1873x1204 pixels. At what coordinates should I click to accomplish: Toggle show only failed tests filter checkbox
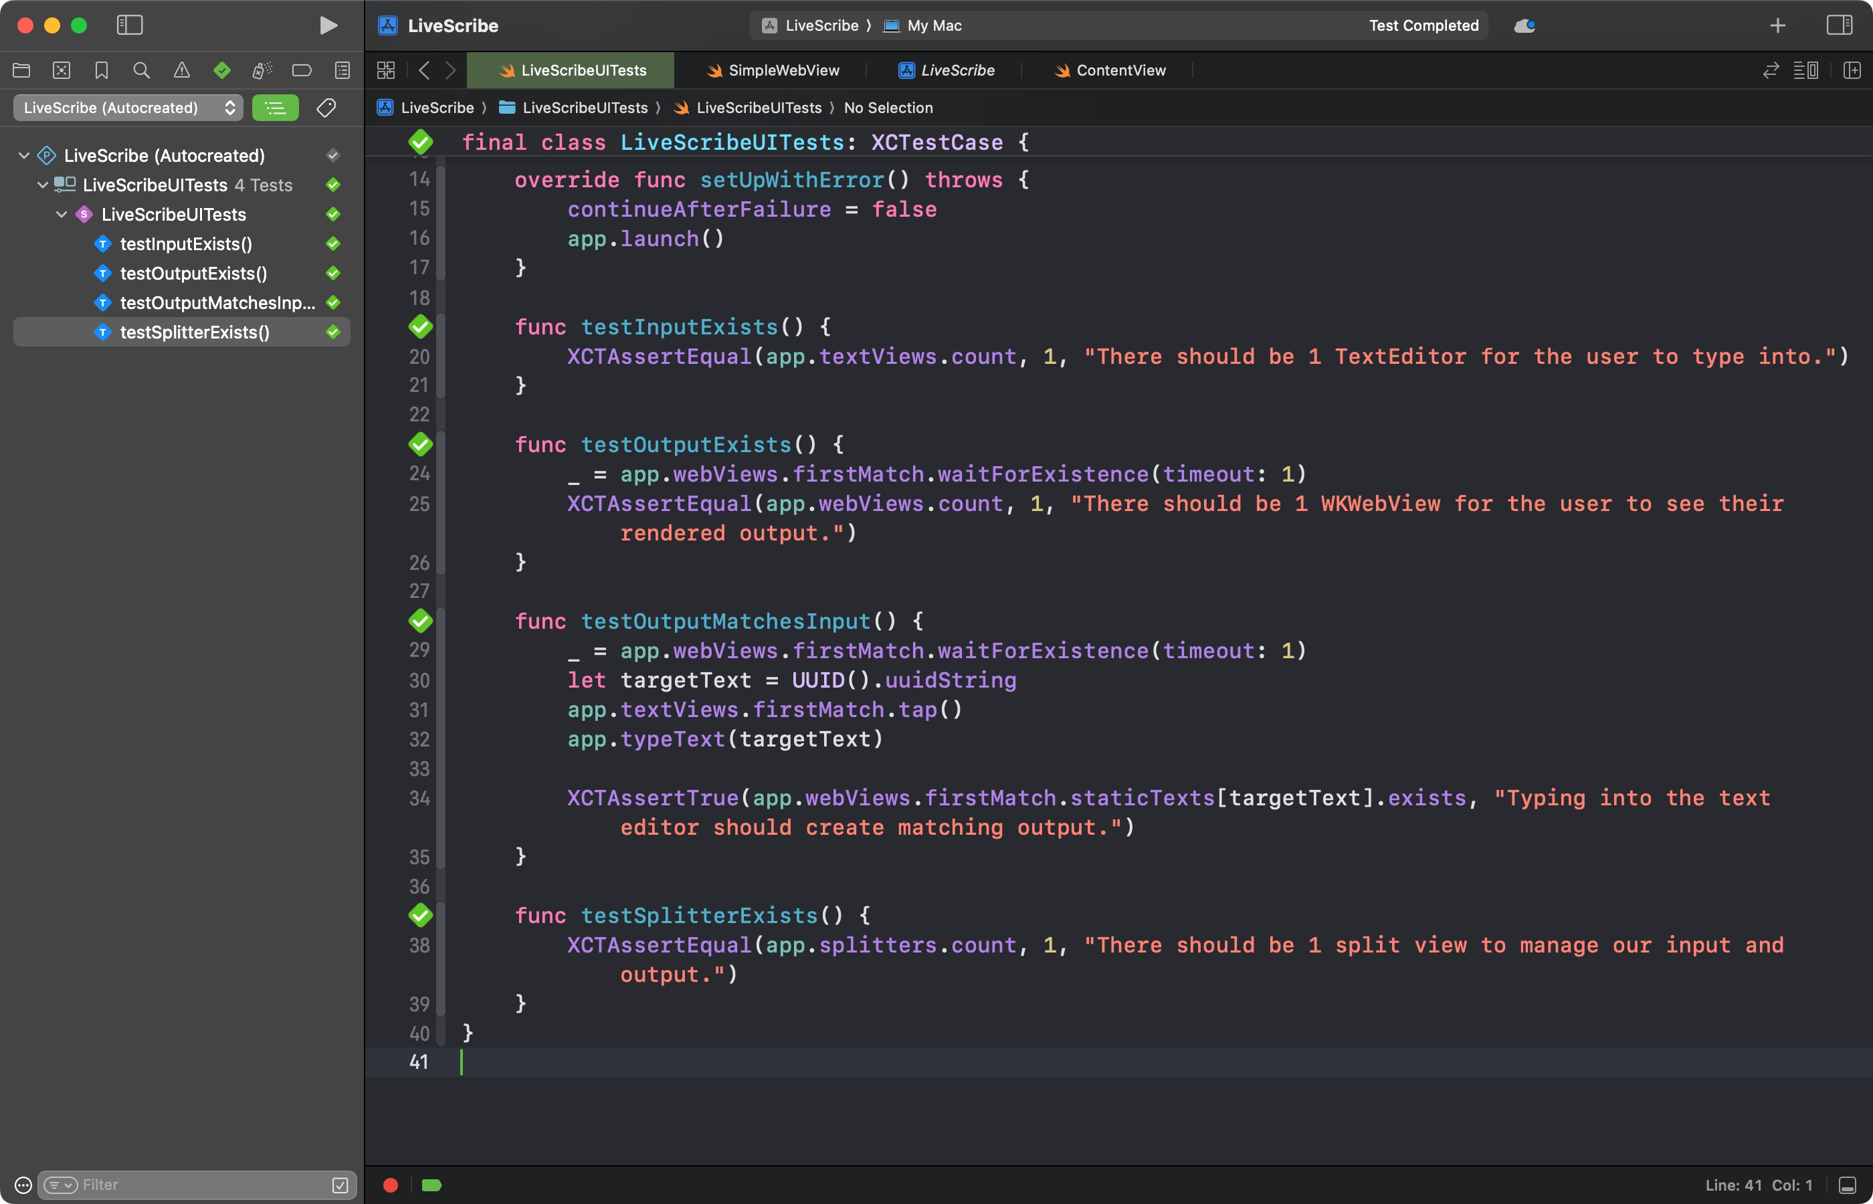340,1185
